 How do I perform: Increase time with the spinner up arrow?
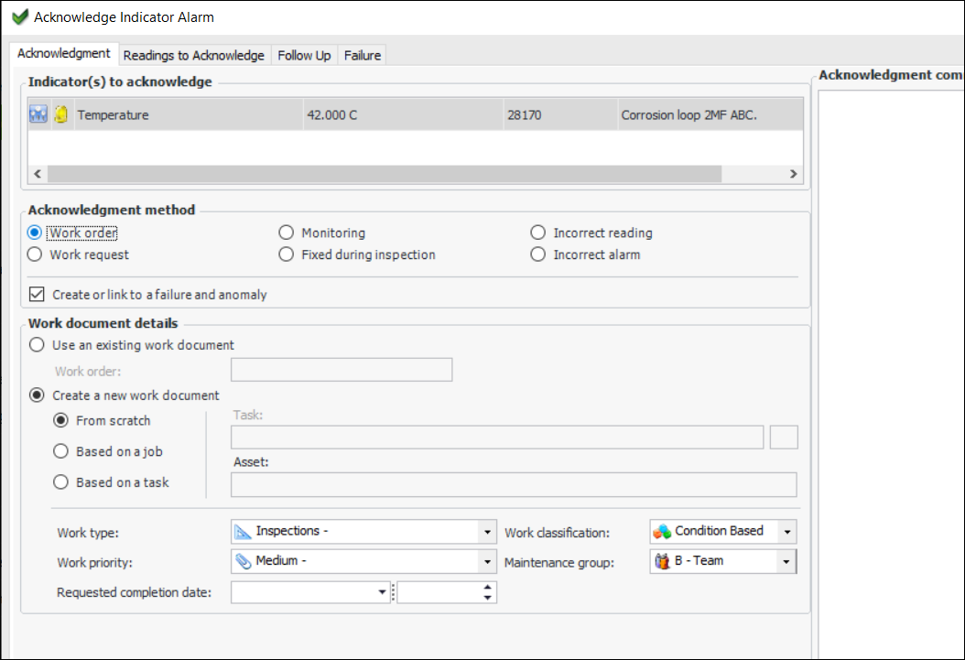(x=488, y=588)
